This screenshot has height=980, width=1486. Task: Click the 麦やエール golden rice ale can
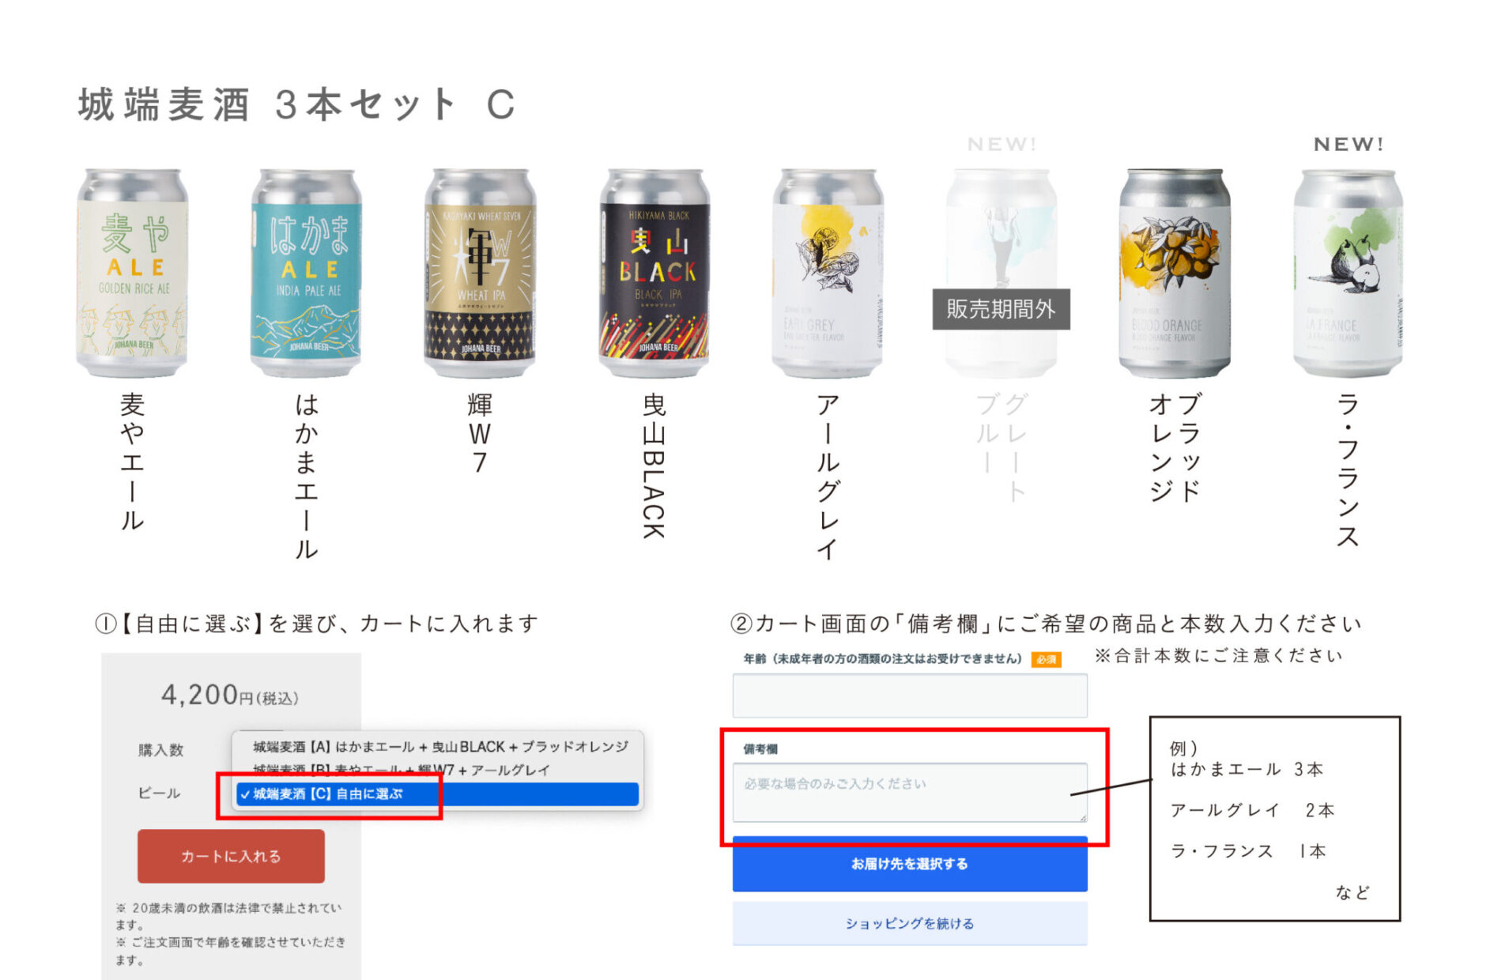[132, 273]
